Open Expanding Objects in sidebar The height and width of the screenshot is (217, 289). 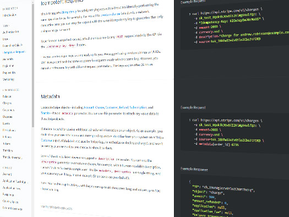(x=13, y=45)
